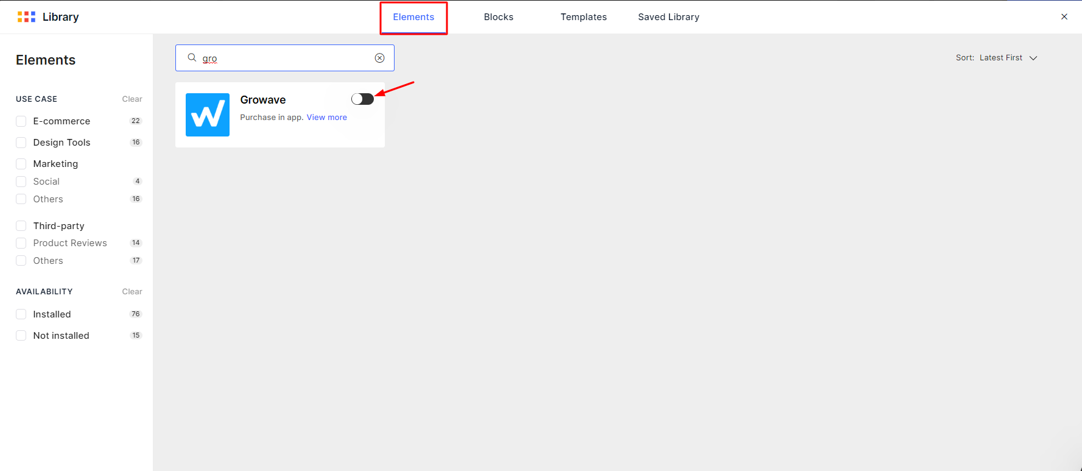Image resolution: width=1082 pixels, height=471 pixels.
Task: Check the Social filter
Action: (21, 182)
